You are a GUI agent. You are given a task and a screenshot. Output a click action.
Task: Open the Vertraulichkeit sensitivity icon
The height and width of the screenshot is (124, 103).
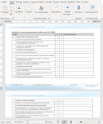[92, 8]
